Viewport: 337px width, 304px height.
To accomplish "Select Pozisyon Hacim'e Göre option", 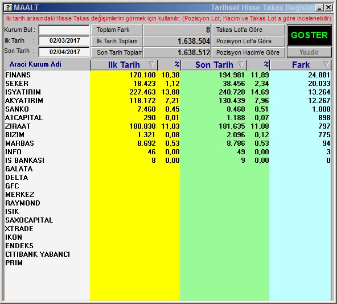I will [x=248, y=52].
